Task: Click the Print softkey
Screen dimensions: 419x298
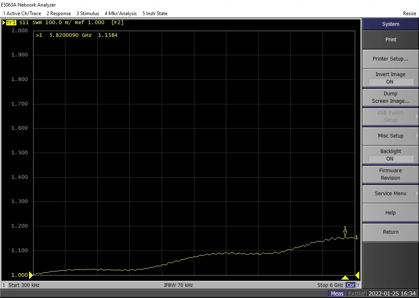Action: coord(390,40)
